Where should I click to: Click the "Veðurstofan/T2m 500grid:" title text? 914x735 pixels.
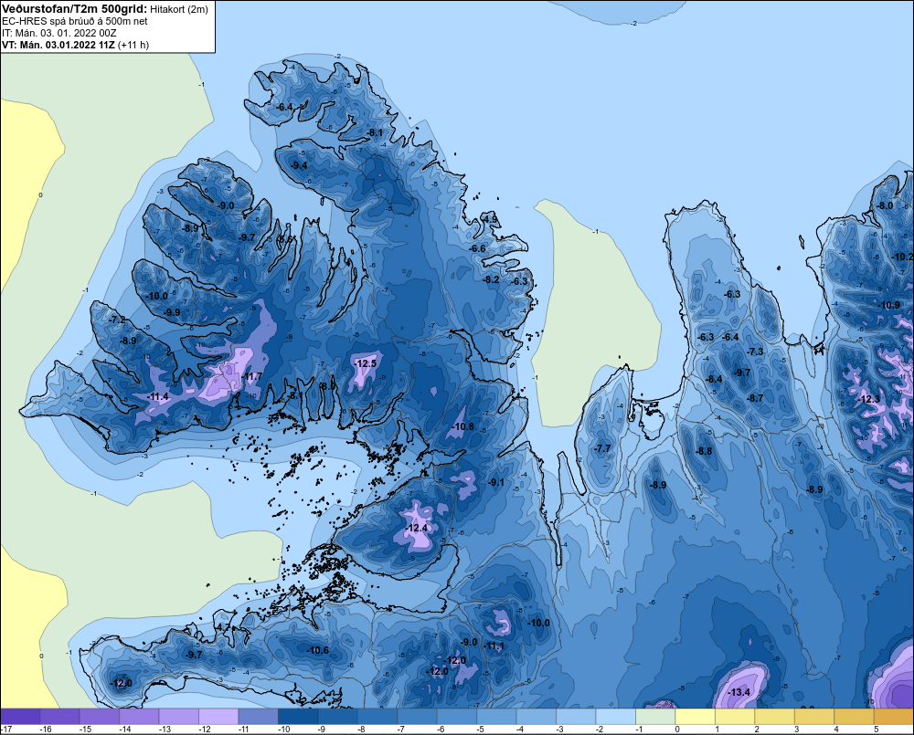[75, 9]
